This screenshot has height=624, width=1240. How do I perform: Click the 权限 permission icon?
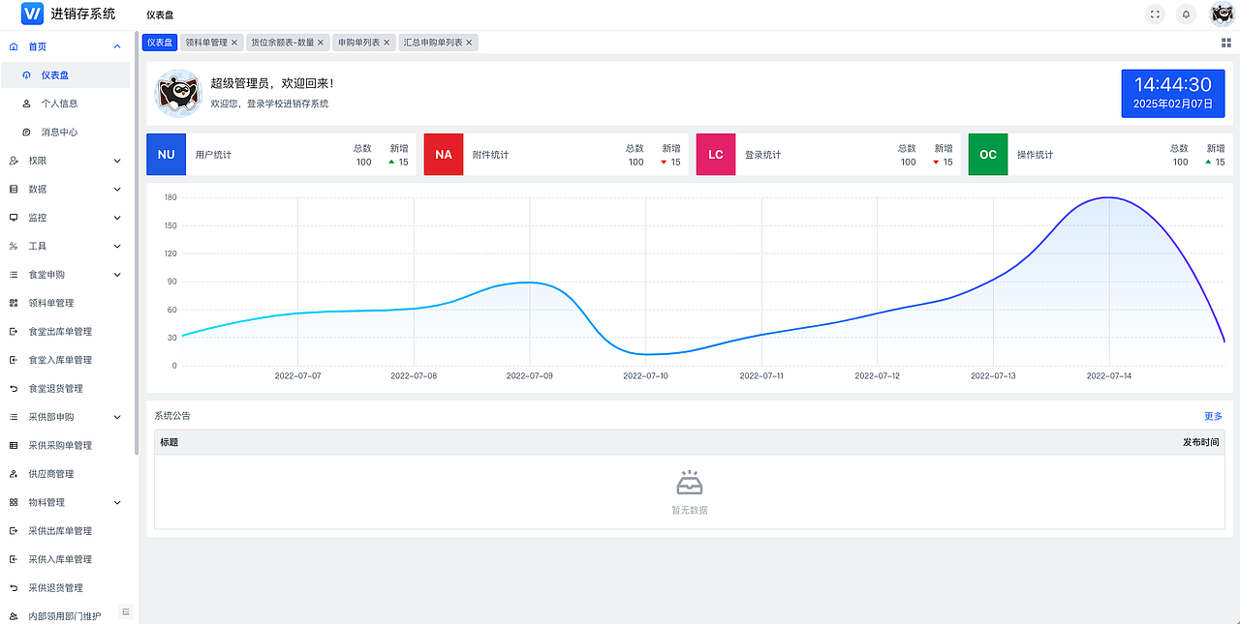(14, 161)
